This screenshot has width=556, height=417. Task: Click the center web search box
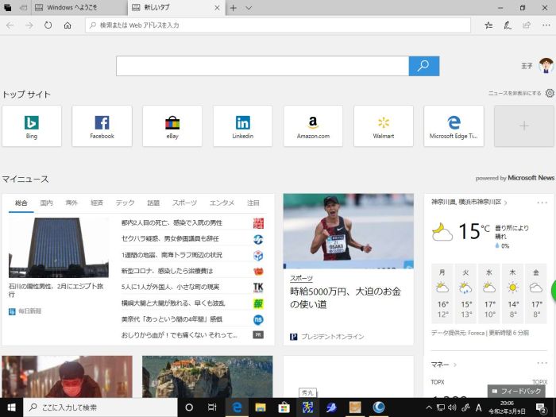[x=262, y=66]
